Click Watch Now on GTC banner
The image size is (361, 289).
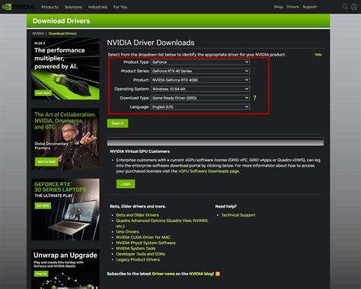tap(46, 162)
